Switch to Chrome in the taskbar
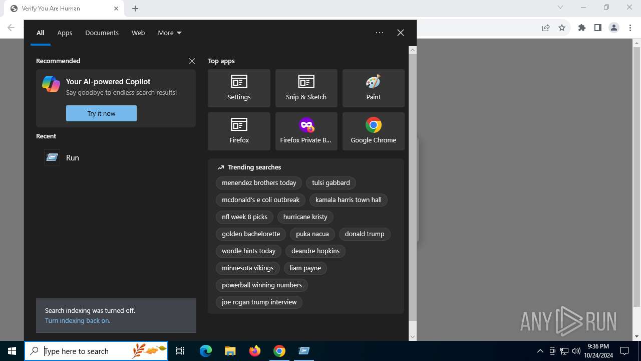 pyautogui.click(x=279, y=351)
